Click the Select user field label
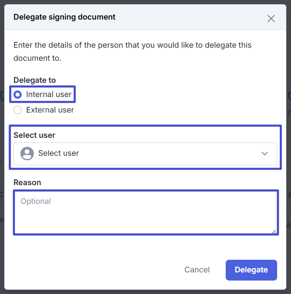The width and height of the screenshot is (291, 294). [x=34, y=135]
